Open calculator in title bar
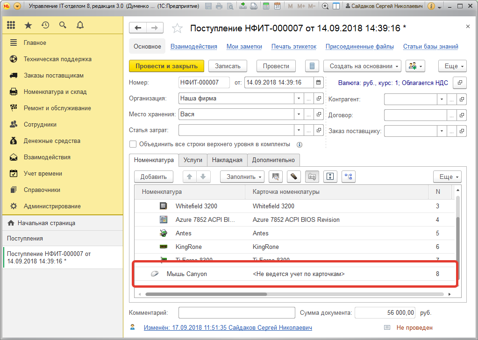This screenshot has height=340, width=478. point(266,6)
